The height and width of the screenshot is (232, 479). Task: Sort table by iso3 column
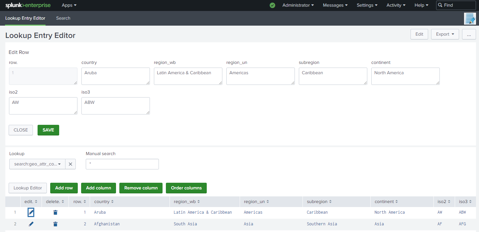pos(465,202)
